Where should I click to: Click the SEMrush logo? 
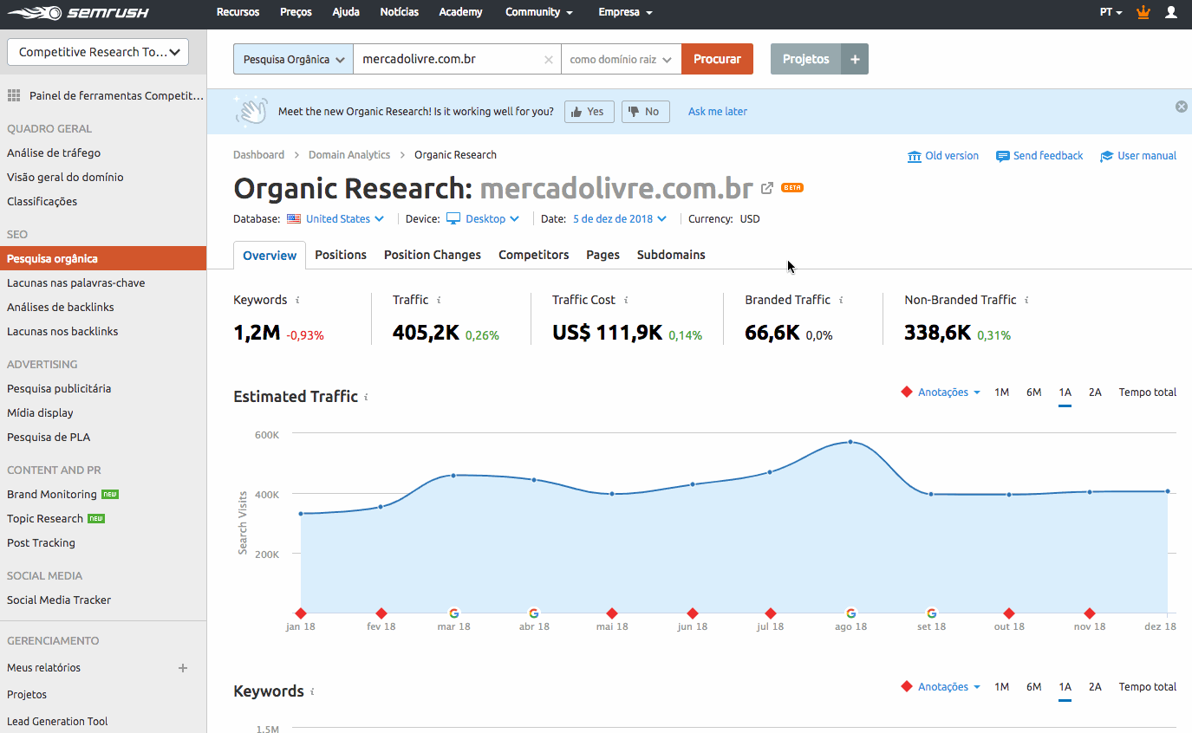point(75,13)
